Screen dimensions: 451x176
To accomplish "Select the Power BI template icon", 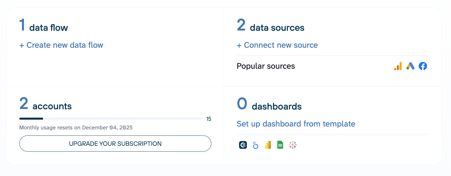I will 268,145.
